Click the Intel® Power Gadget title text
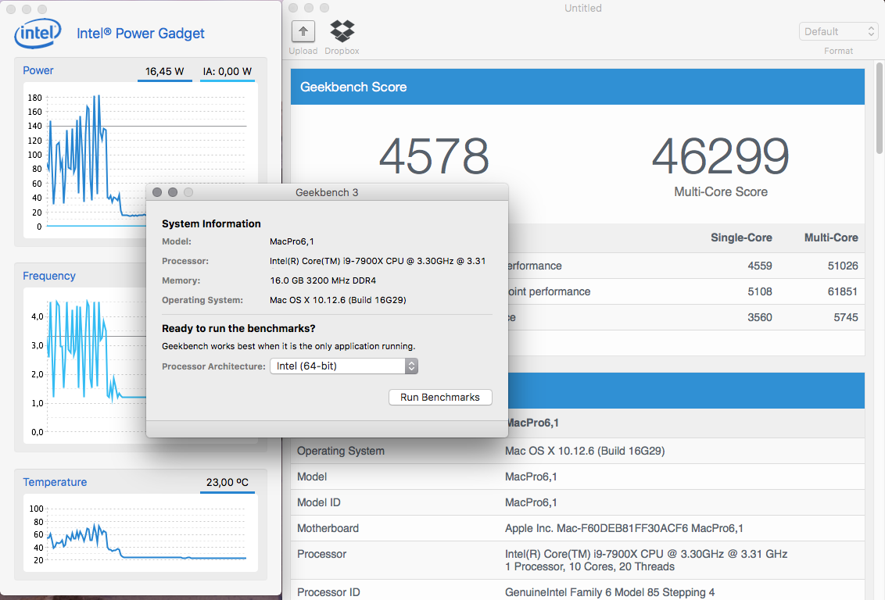The height and width of the screenshot is (600, 885). click(x=141, y=34)
